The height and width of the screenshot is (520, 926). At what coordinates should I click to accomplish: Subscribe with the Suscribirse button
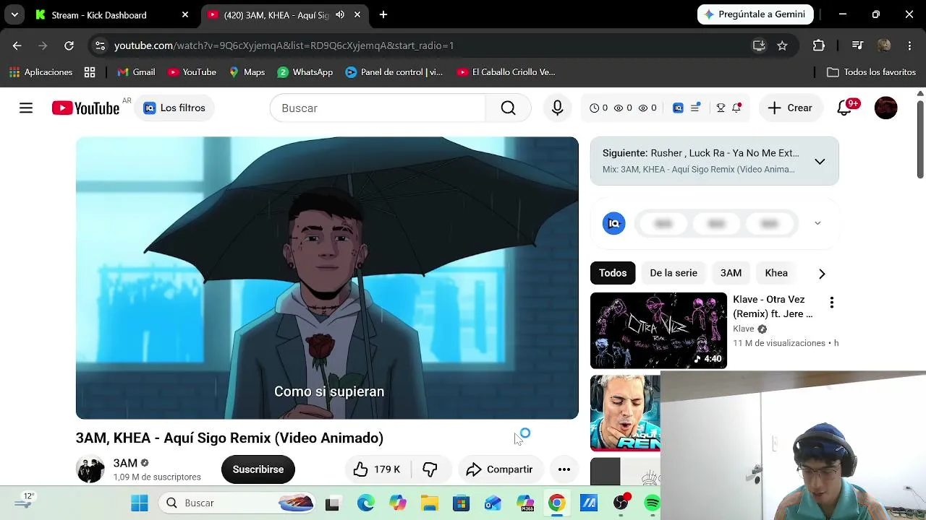coord(258,469)
